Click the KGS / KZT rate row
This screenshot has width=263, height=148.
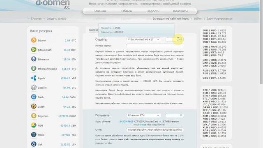(214, 78)
